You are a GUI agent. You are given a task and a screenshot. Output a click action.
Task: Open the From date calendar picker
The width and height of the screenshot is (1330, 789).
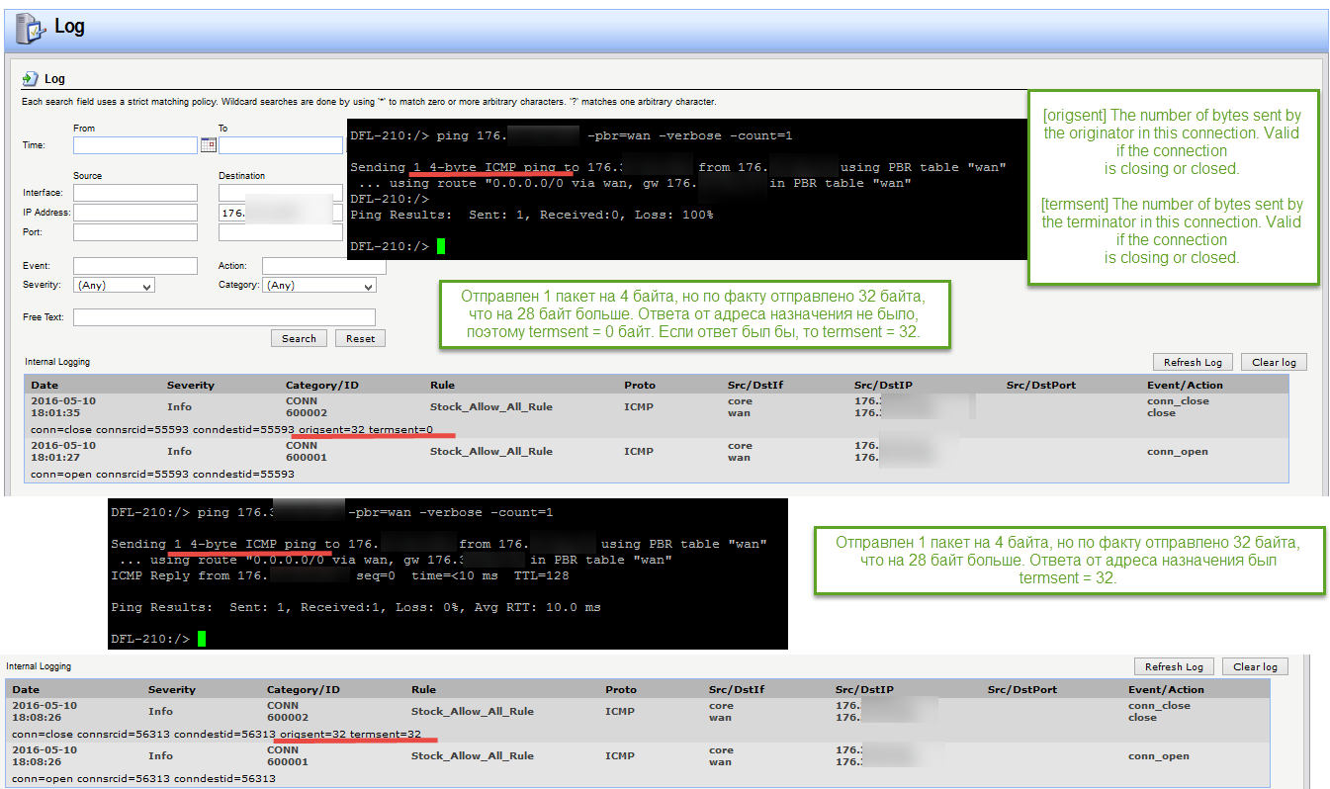(x=208, y=145)
